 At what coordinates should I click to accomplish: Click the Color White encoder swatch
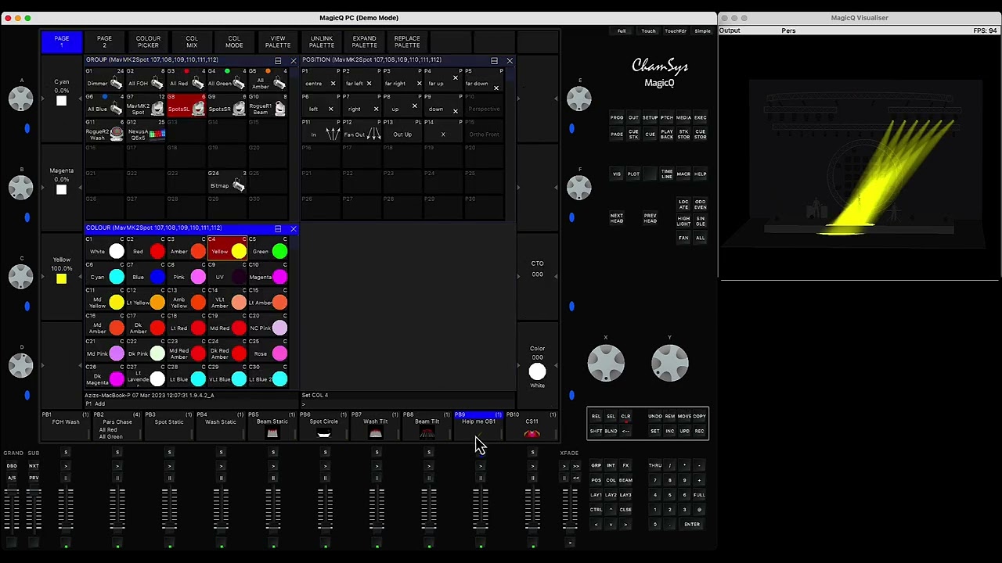[x=537, y=372]
